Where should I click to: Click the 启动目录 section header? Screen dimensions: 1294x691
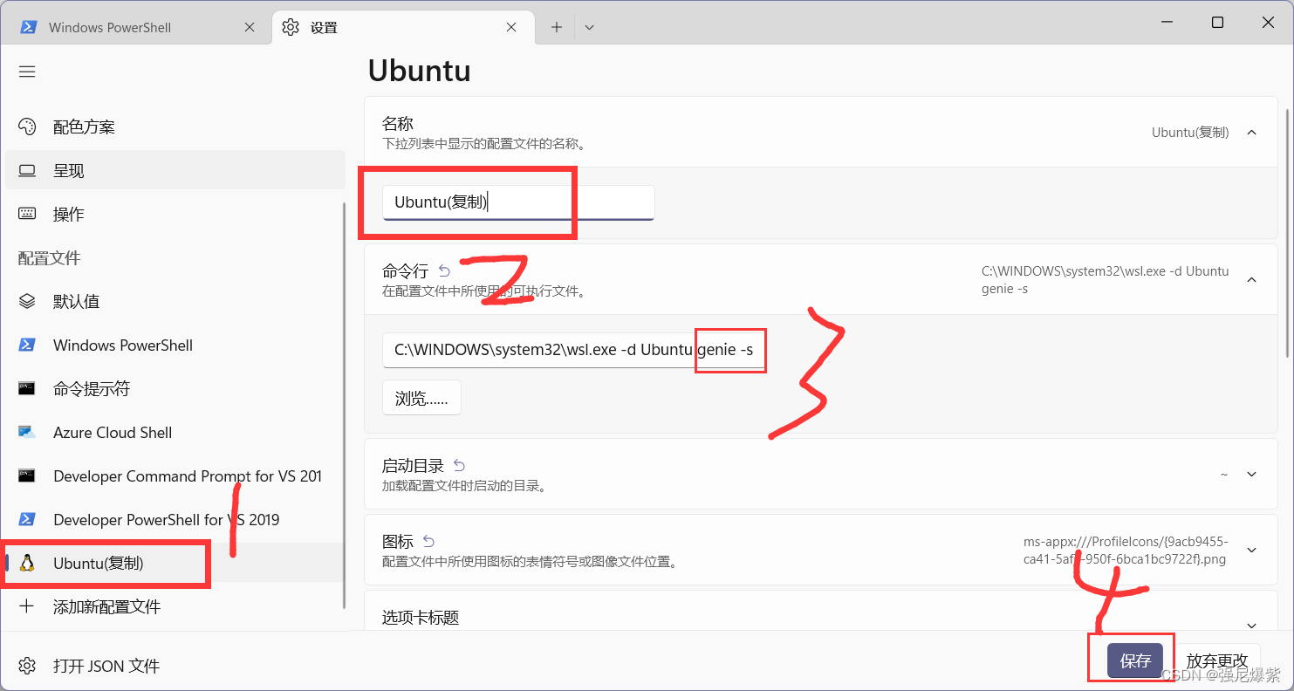tap(821, 475)
